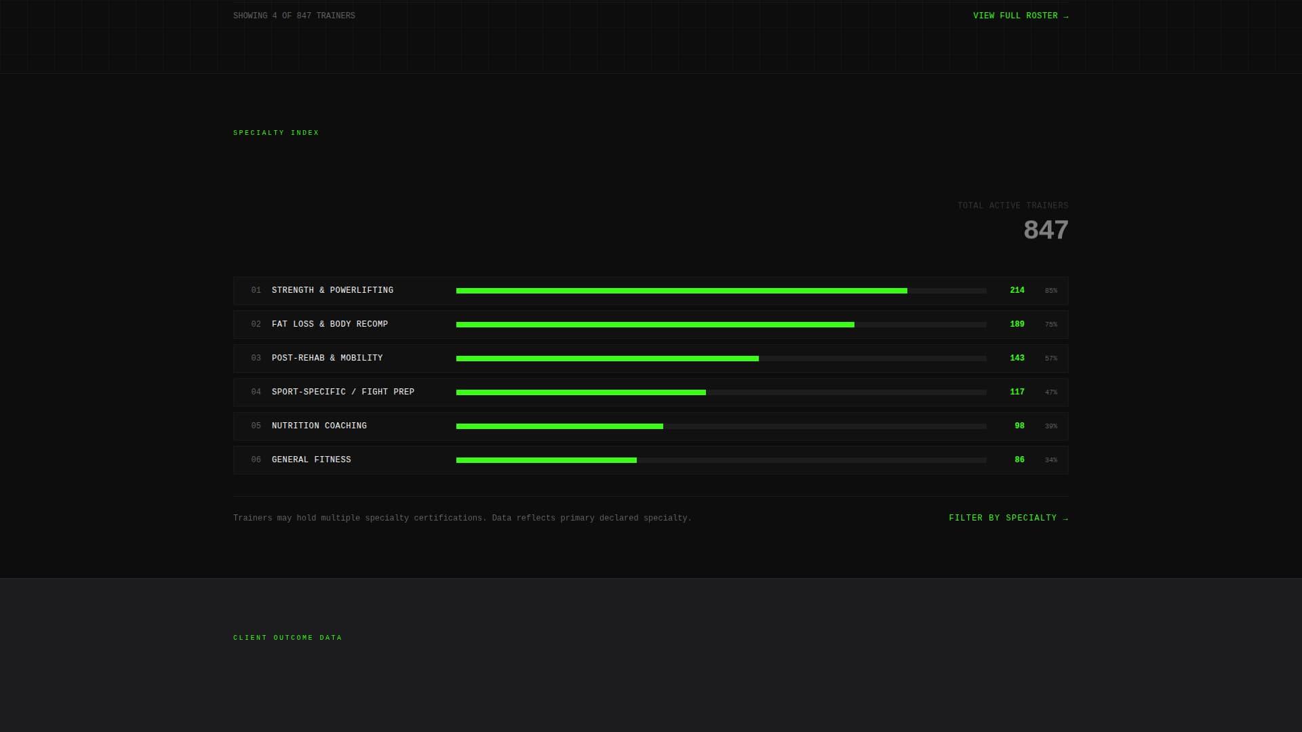1302x732 pixels.
Task: Click the Fat Loss & Body Recomp bar
Action: click(x=721, y=325)
